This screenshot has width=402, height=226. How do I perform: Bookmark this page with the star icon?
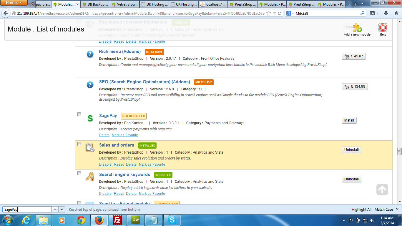268,14
